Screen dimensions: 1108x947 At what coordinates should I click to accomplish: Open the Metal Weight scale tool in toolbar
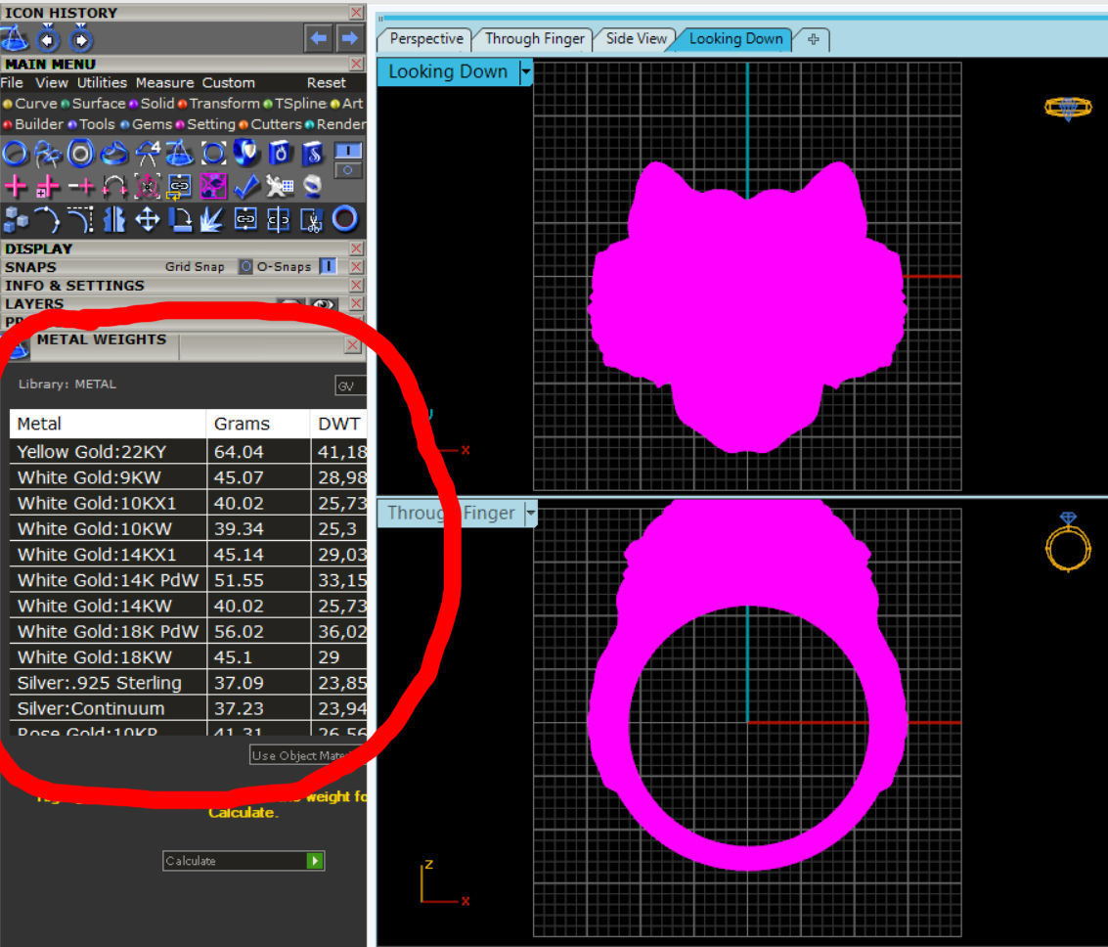pos(180,153)
